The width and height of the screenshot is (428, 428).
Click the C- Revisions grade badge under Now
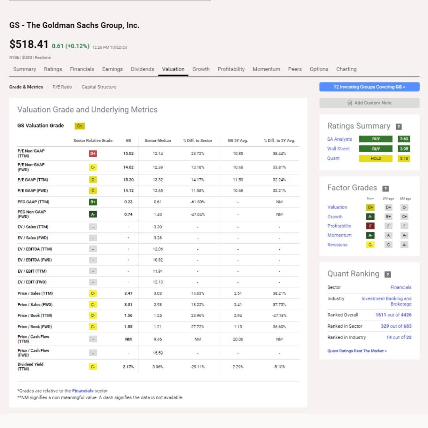(x=370, y=245)
